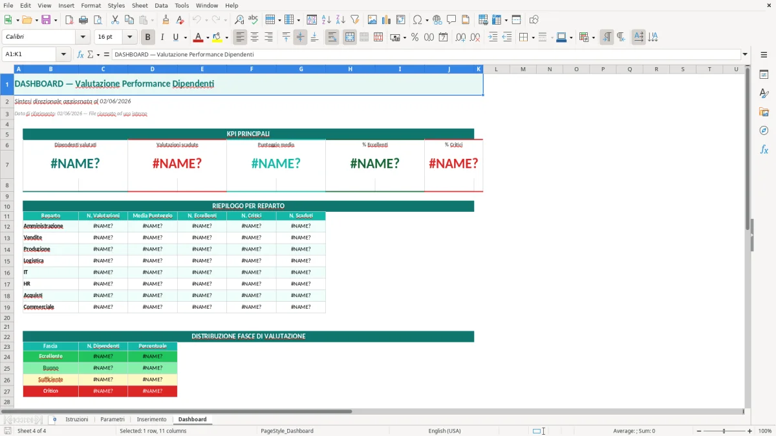Click the Copy icon
The image size is (776, 436).
click(129, 20)
